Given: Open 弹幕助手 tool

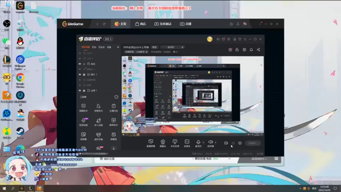Looking at the screenshot, I should 84,108.
